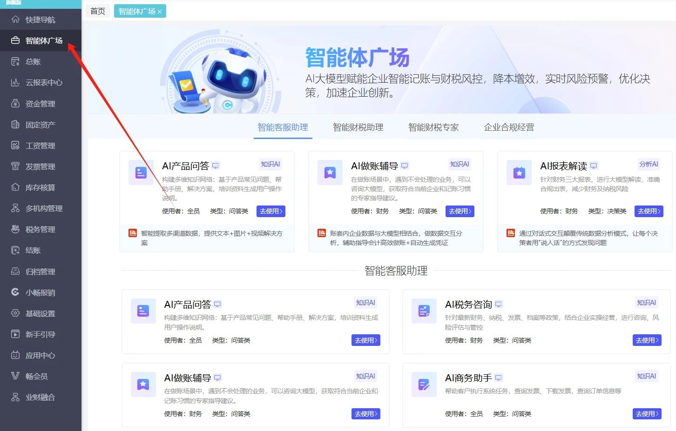The height and width of the screenshot is (431, 676).
Task: Open 发票管理 from the sidebar
Action: pyautogui.click(x=40, y=166)
